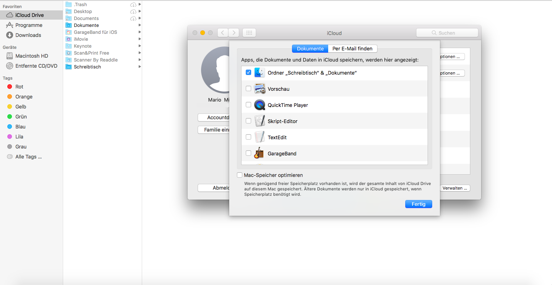
Task: Show all preferences with the grid icon
Action: pos(249,33)
